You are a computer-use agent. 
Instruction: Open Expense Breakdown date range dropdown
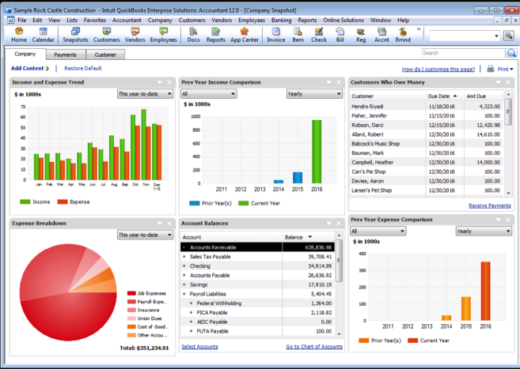[146, 235]
